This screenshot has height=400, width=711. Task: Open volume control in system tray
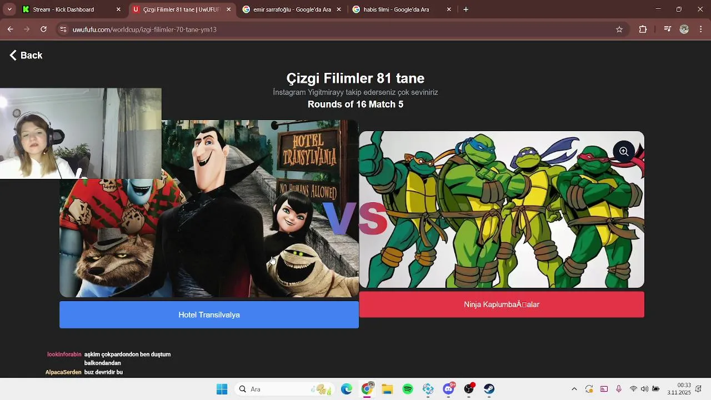click(x=644, y=389)
